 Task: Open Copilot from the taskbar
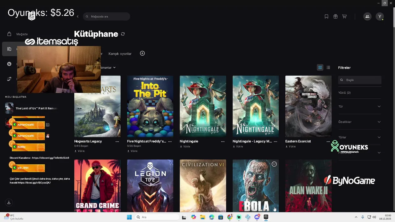pos(193,217)
